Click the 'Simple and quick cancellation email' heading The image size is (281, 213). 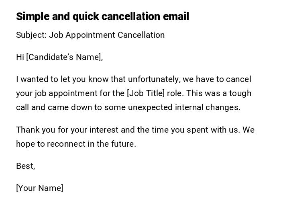(102, 16)
